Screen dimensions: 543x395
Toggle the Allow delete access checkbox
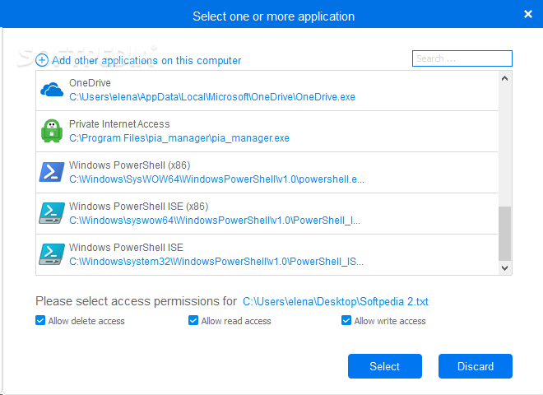(x=40, y=321)
